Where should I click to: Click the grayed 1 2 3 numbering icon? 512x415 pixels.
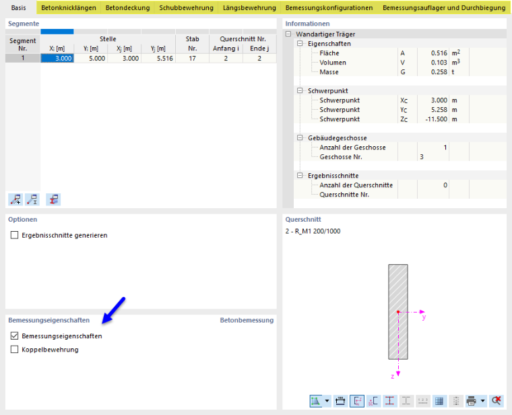[x=423, y=401]
